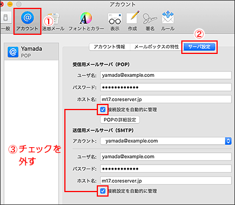
Task: Click the SMTP ユーザ名 field
Action: pos(166,157)
